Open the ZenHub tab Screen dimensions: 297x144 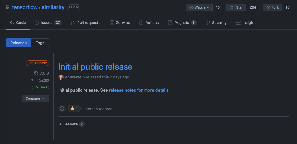point(120,23)
